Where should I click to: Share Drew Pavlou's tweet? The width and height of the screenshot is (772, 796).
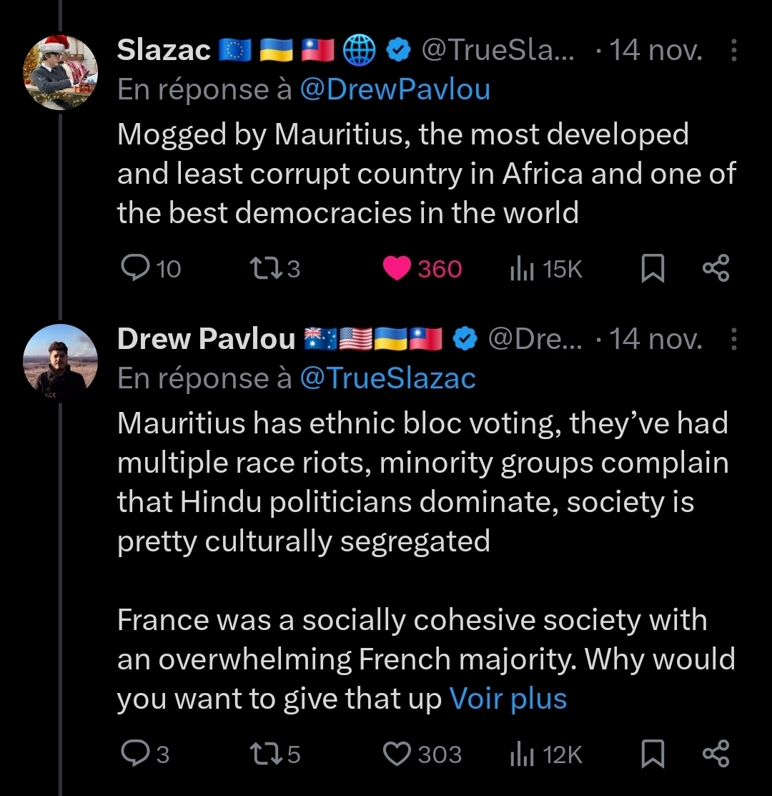click(x=716, y=755)
